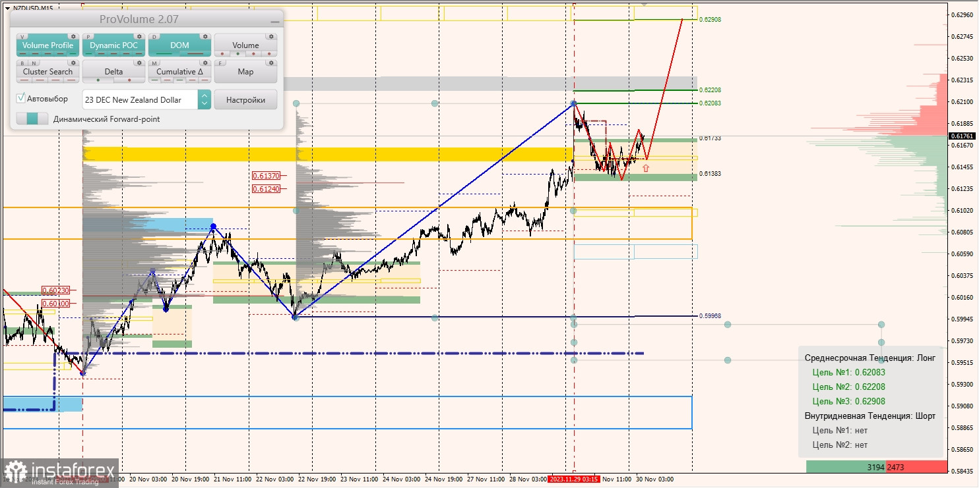The image size is (979, 488).
Task: Open Delta gear settings
Action: point(139,63)
